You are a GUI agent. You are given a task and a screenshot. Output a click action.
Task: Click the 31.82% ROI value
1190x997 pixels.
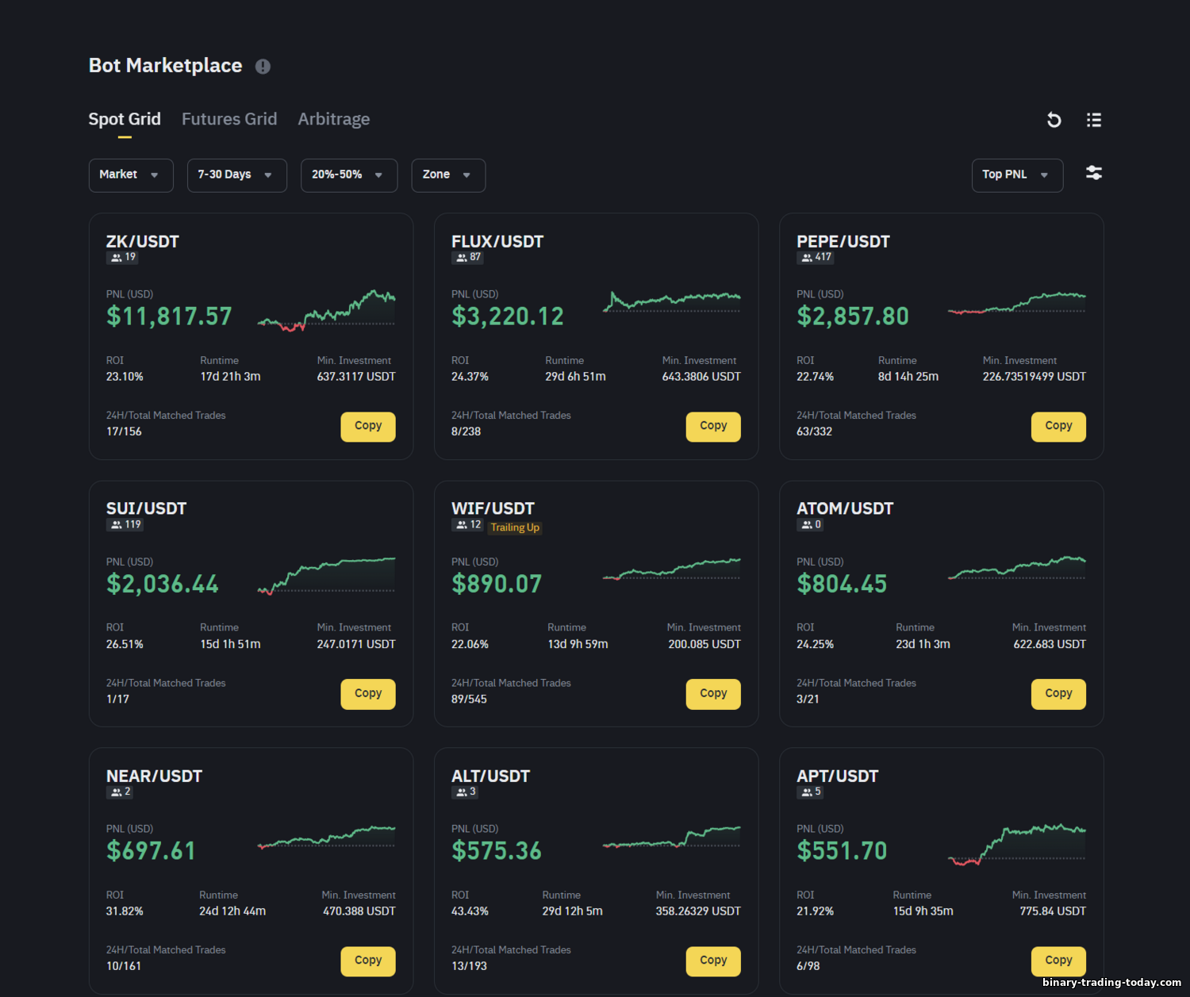[x=125, y=911]
